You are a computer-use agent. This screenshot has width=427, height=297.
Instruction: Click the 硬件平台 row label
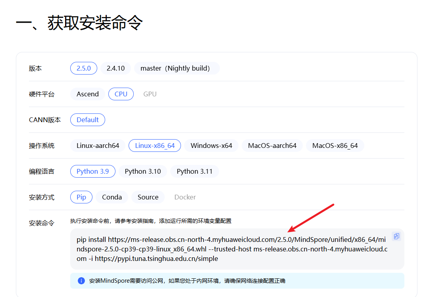pyautogui.click(x=42, y=94)
